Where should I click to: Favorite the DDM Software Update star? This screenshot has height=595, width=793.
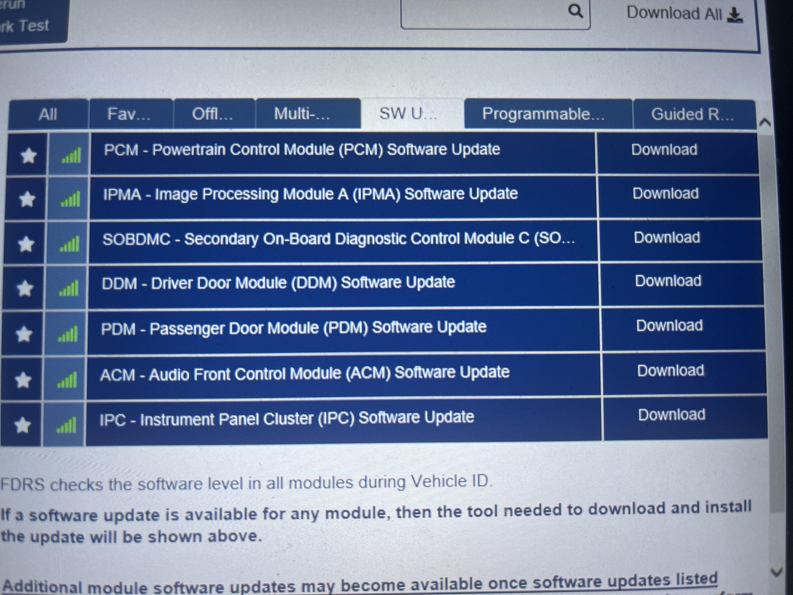[x=25, y=288]
